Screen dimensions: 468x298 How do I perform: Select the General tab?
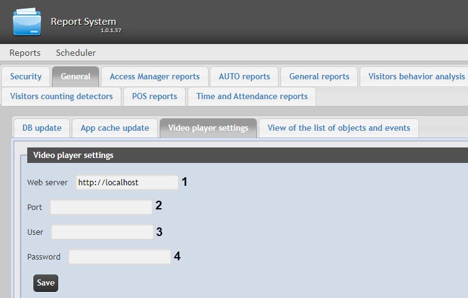(76, 77)
